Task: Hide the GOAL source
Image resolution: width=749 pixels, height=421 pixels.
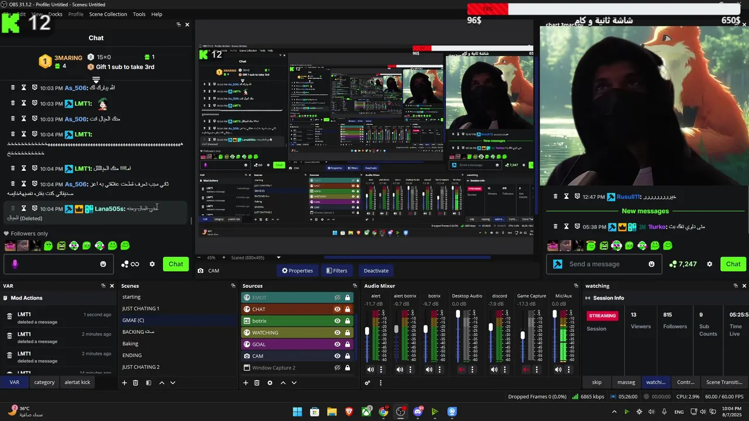Action: point(338,344)
